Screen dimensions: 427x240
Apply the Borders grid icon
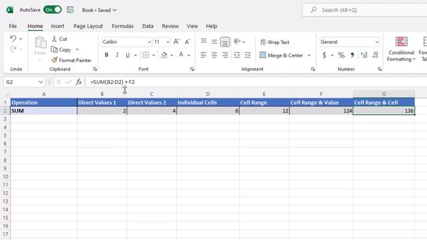point(146,55)
